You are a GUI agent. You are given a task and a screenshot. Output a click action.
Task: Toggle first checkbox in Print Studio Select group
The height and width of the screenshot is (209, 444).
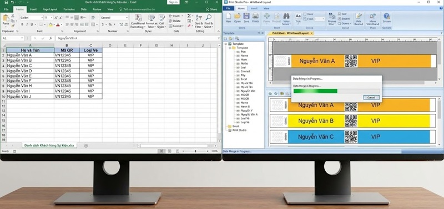[x=305, y=14]
